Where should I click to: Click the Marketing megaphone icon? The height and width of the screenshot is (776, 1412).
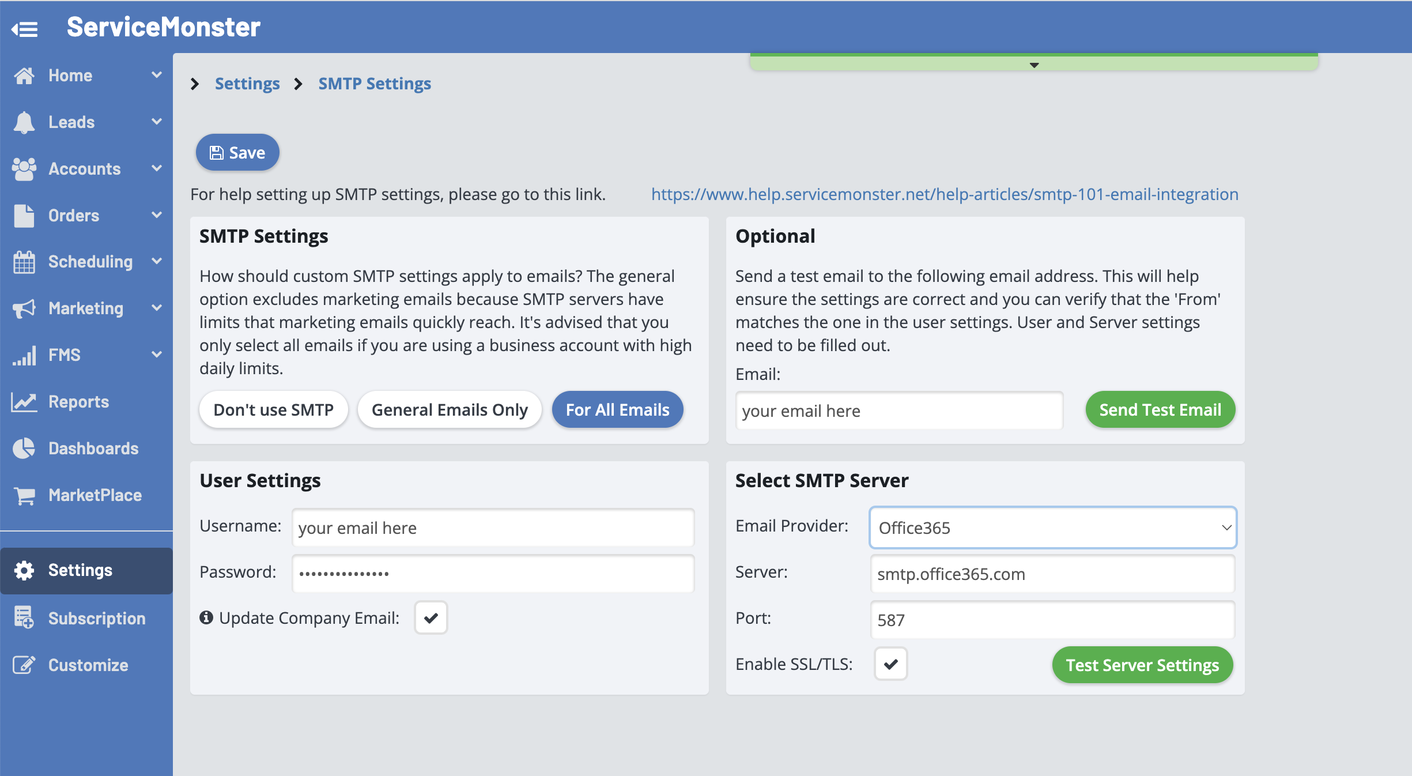(24, 308)
